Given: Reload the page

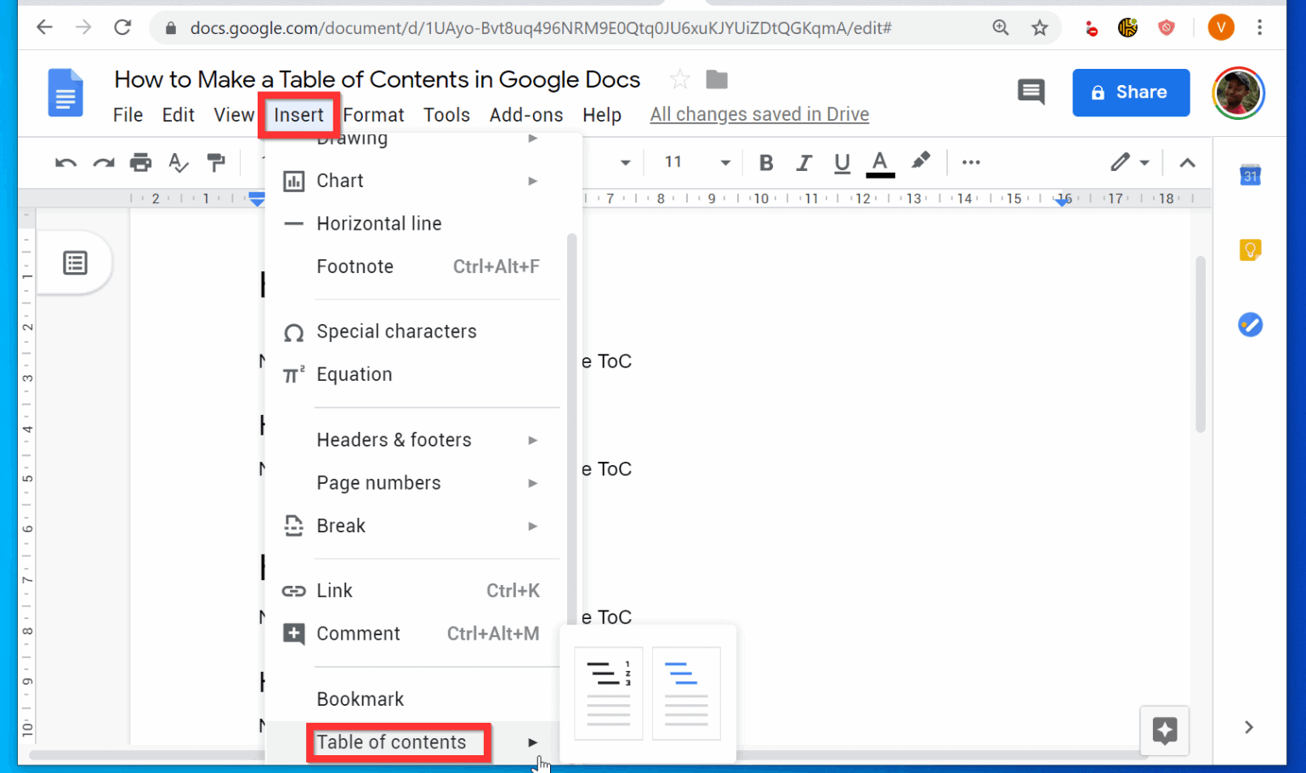Looking at the screenshot, I should [122, 27].
